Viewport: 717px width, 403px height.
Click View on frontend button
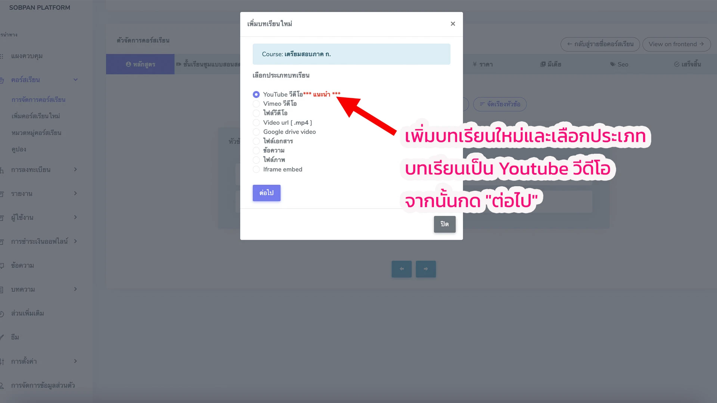click(676, 44)
